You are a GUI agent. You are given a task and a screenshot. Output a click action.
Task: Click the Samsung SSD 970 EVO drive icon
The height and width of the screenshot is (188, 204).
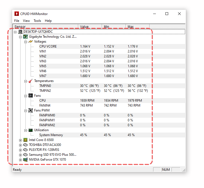point(25,155)
